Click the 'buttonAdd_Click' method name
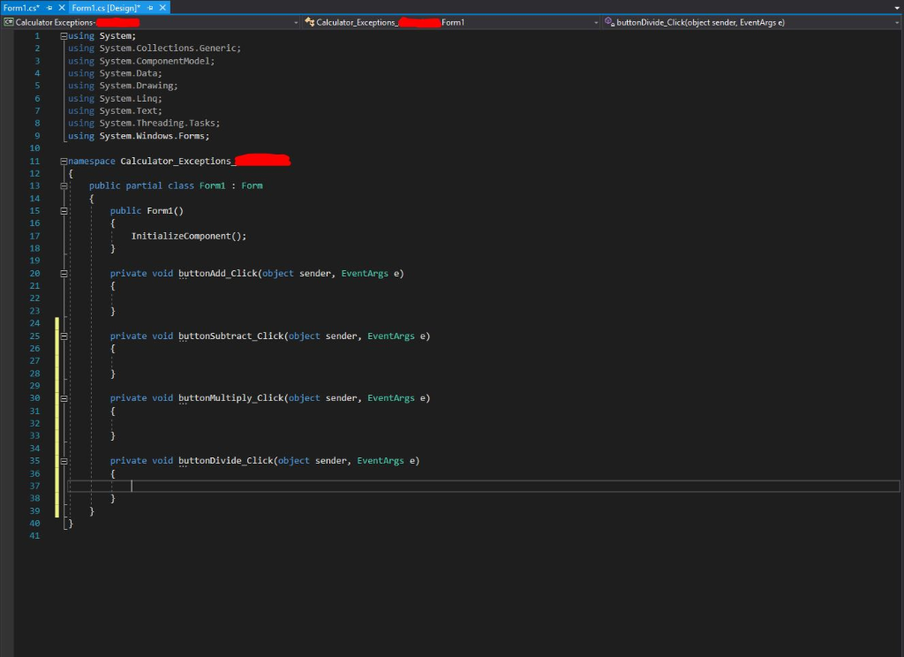This screenshot has height=657, width=904. (x=218, y=274)
